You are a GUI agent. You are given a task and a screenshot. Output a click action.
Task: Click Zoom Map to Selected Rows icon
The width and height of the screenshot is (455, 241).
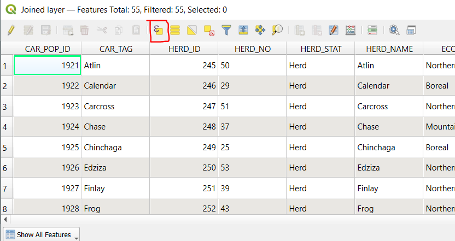pos(277,31)
